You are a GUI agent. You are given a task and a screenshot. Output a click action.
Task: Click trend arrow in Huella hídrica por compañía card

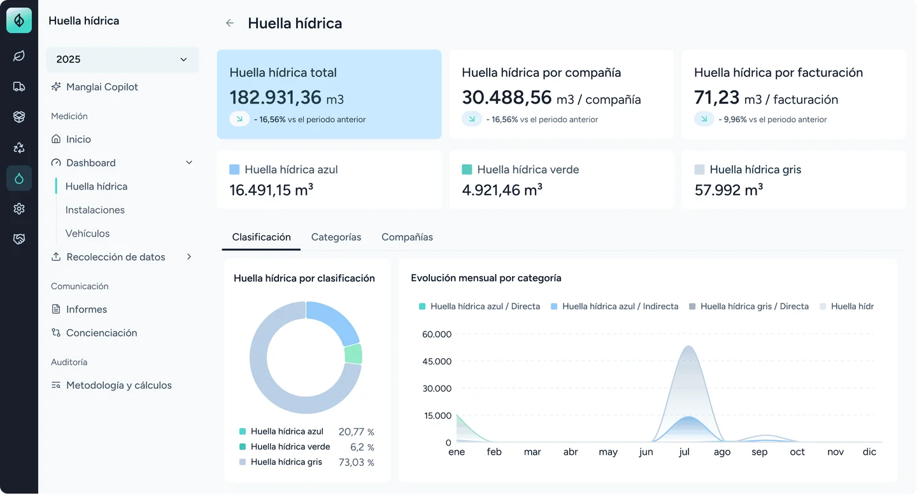(x=472, y=119)
